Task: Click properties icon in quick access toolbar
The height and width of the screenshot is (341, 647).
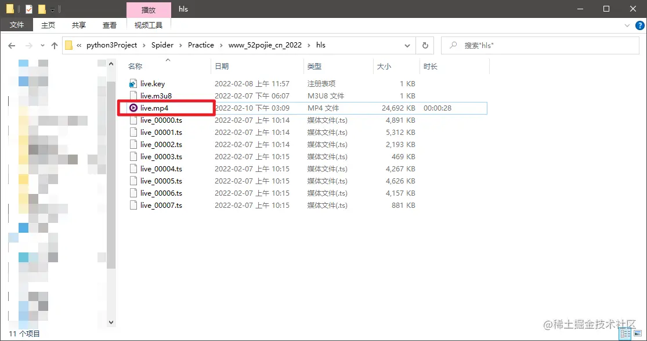Action: tap(29, 9)
